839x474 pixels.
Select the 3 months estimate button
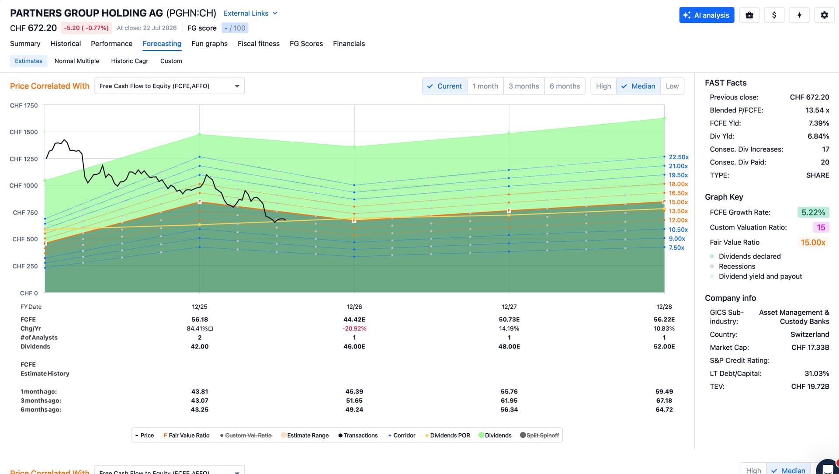pyautogui.click(x=524, y=86)
